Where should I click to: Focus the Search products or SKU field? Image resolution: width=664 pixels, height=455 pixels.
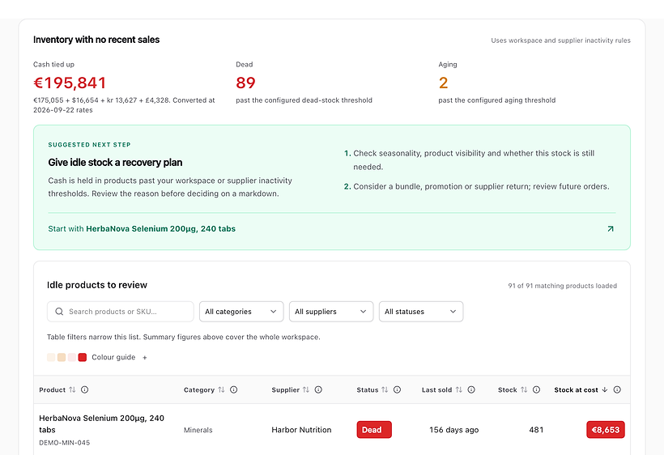(x=121, y=312)
